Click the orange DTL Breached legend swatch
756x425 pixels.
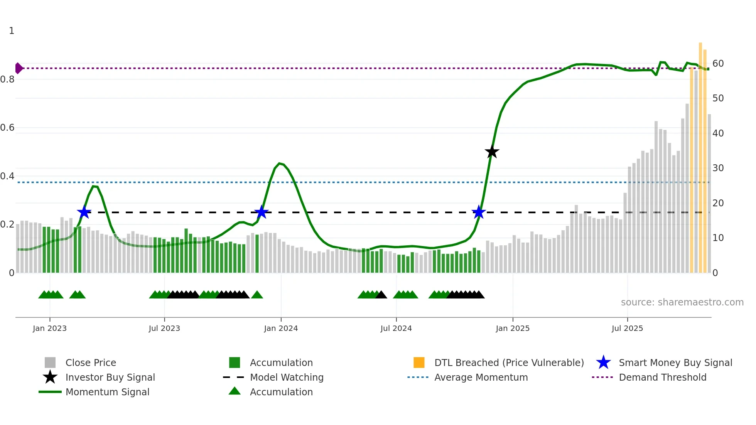point(419,363)
